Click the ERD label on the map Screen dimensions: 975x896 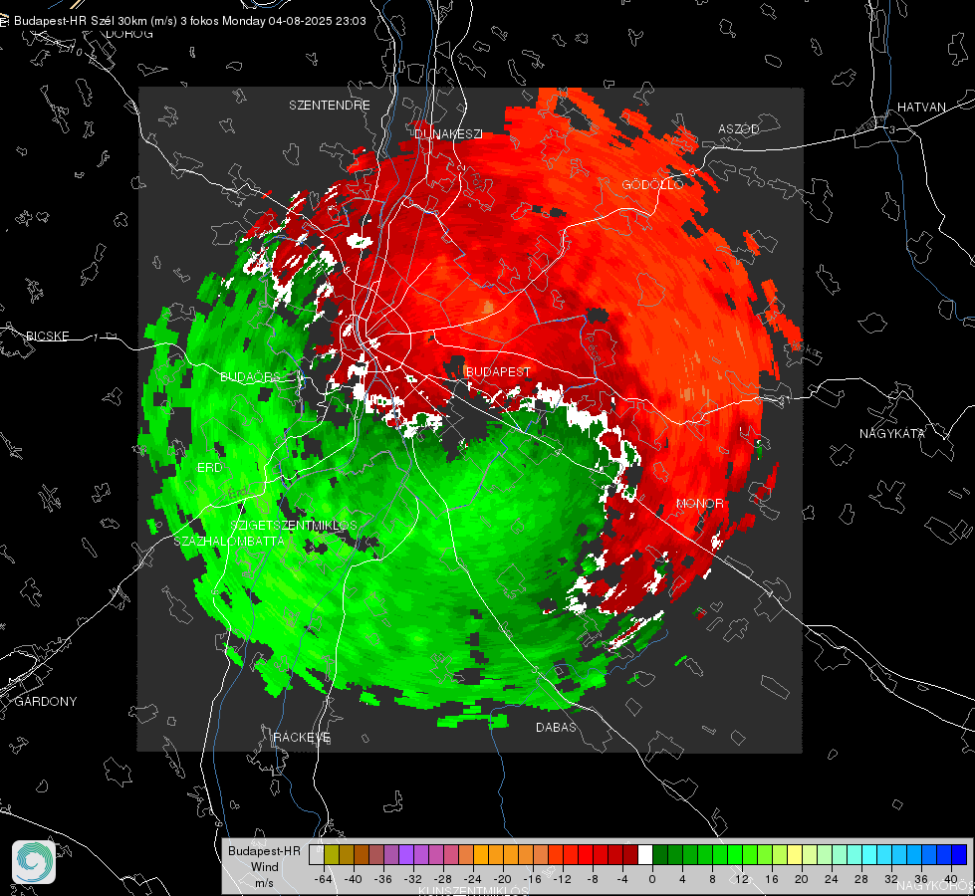coord(209,468)
